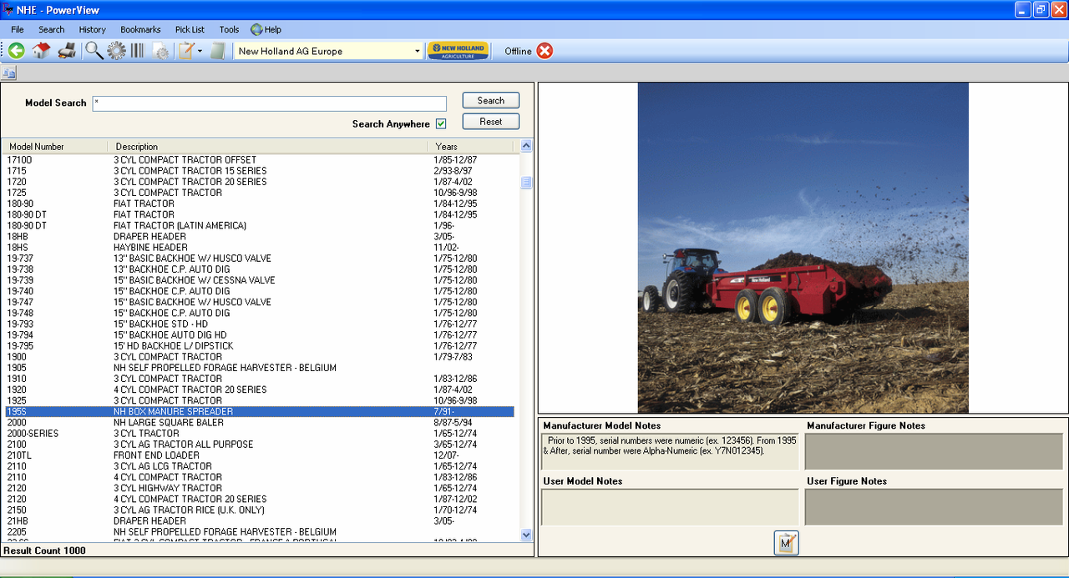Click the green Back arrow icon
This screenshot has width=1069, height=578.
coord(16,51)
